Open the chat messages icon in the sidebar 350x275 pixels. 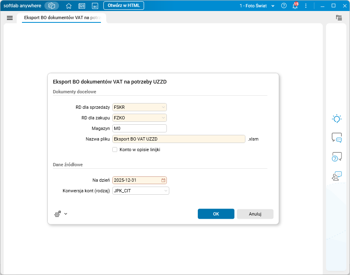[x=337, y=138]
